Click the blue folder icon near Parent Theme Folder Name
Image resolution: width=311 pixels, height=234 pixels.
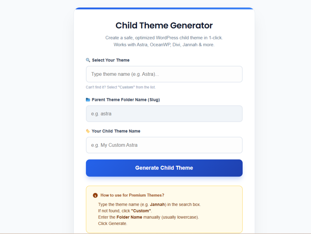[88, 99]
